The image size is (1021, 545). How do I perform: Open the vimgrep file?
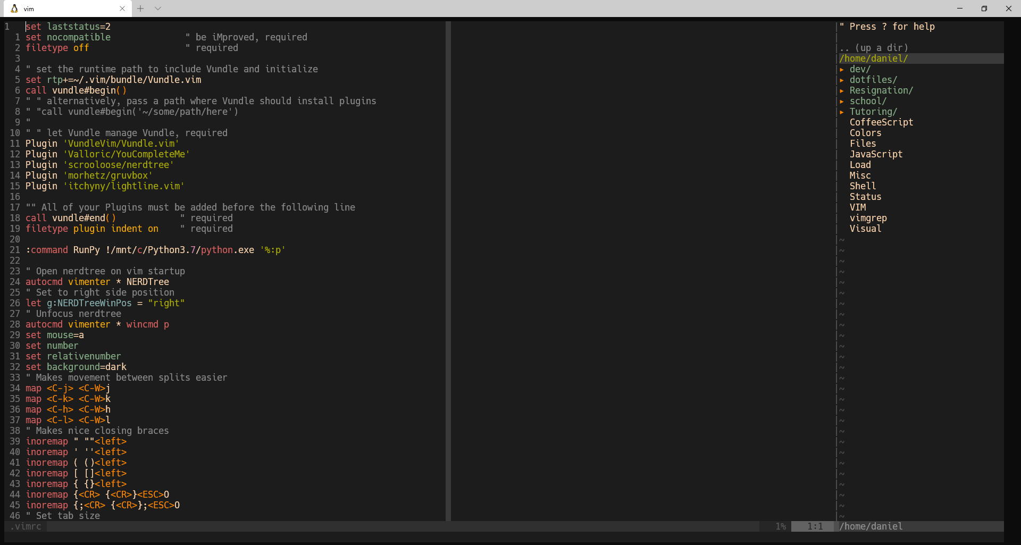868,218
